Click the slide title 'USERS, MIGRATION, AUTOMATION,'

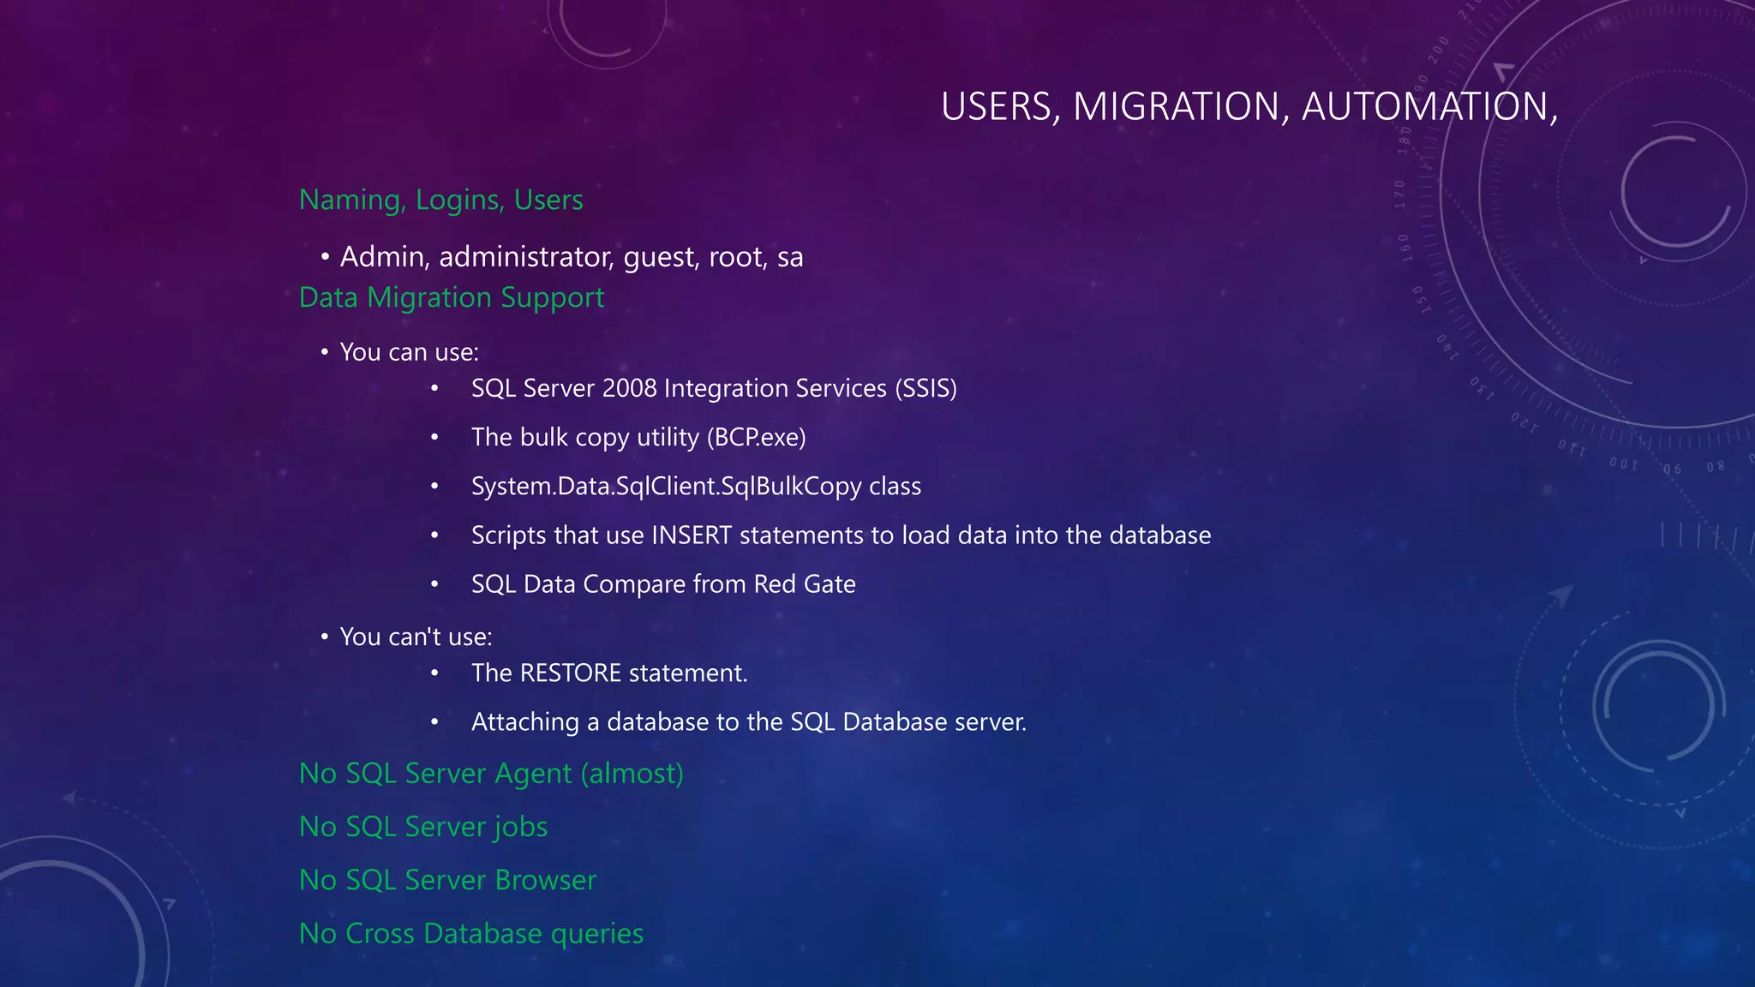click(1249, 107)
